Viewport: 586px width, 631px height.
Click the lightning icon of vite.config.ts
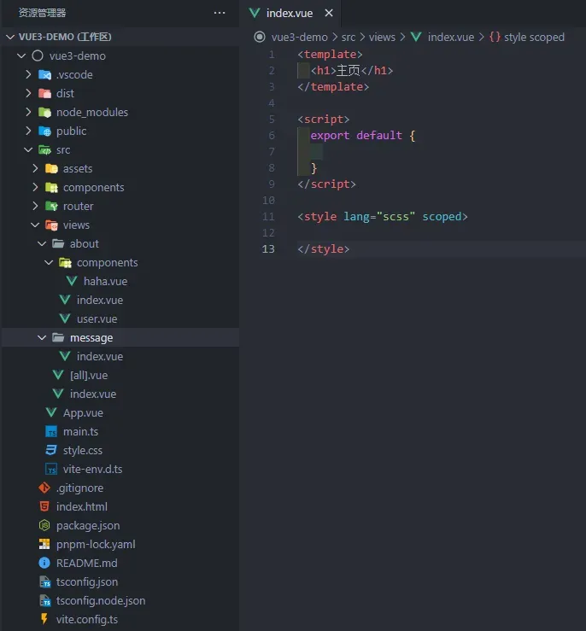point(44,619)
